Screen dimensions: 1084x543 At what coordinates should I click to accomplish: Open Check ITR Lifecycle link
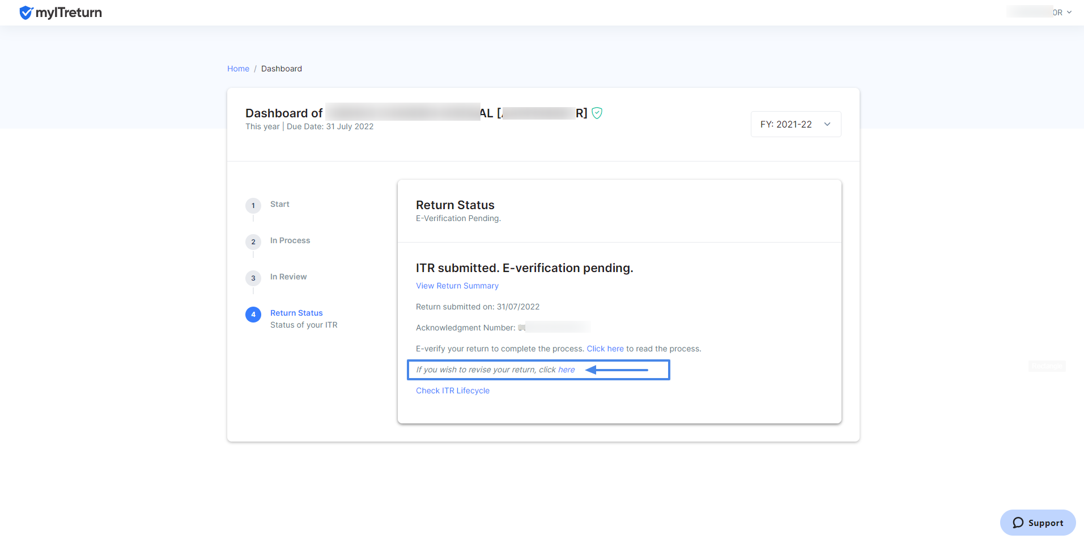[x=453, y=391]
